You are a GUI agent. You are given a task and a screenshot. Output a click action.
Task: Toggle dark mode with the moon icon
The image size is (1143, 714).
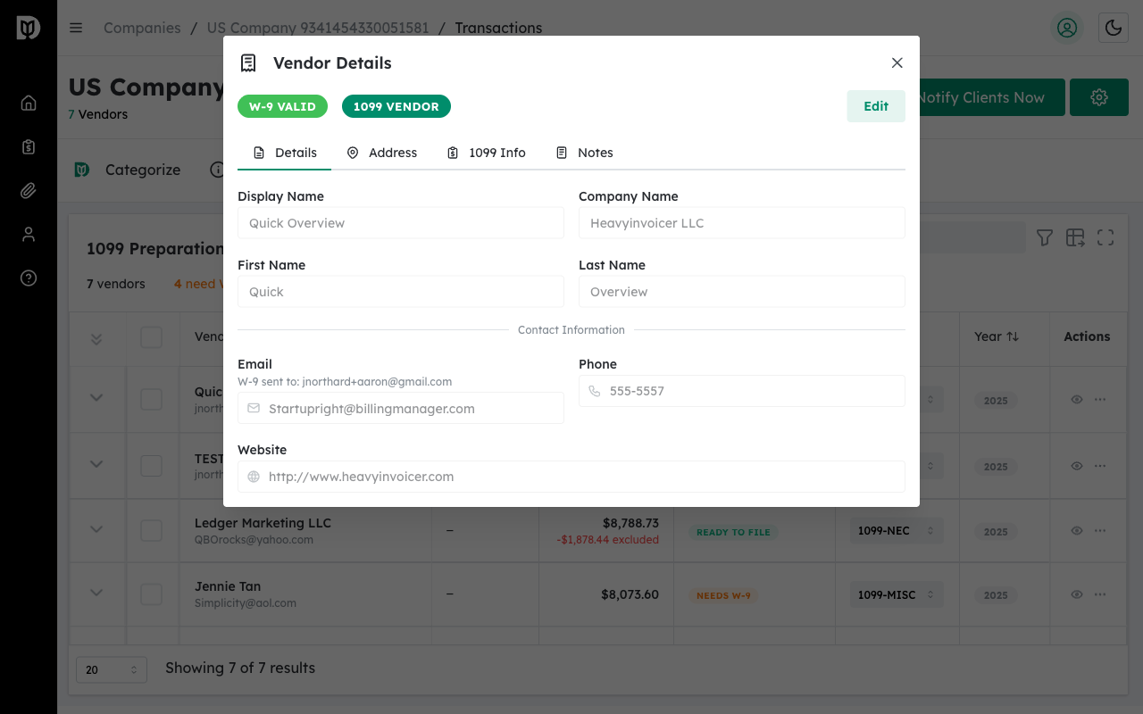click(x=1113, y=28)
